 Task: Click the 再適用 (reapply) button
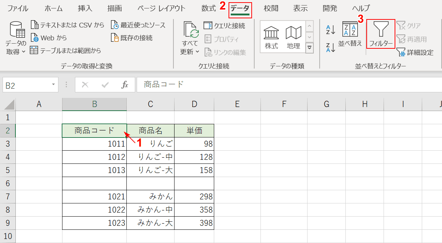coord(412,39)
